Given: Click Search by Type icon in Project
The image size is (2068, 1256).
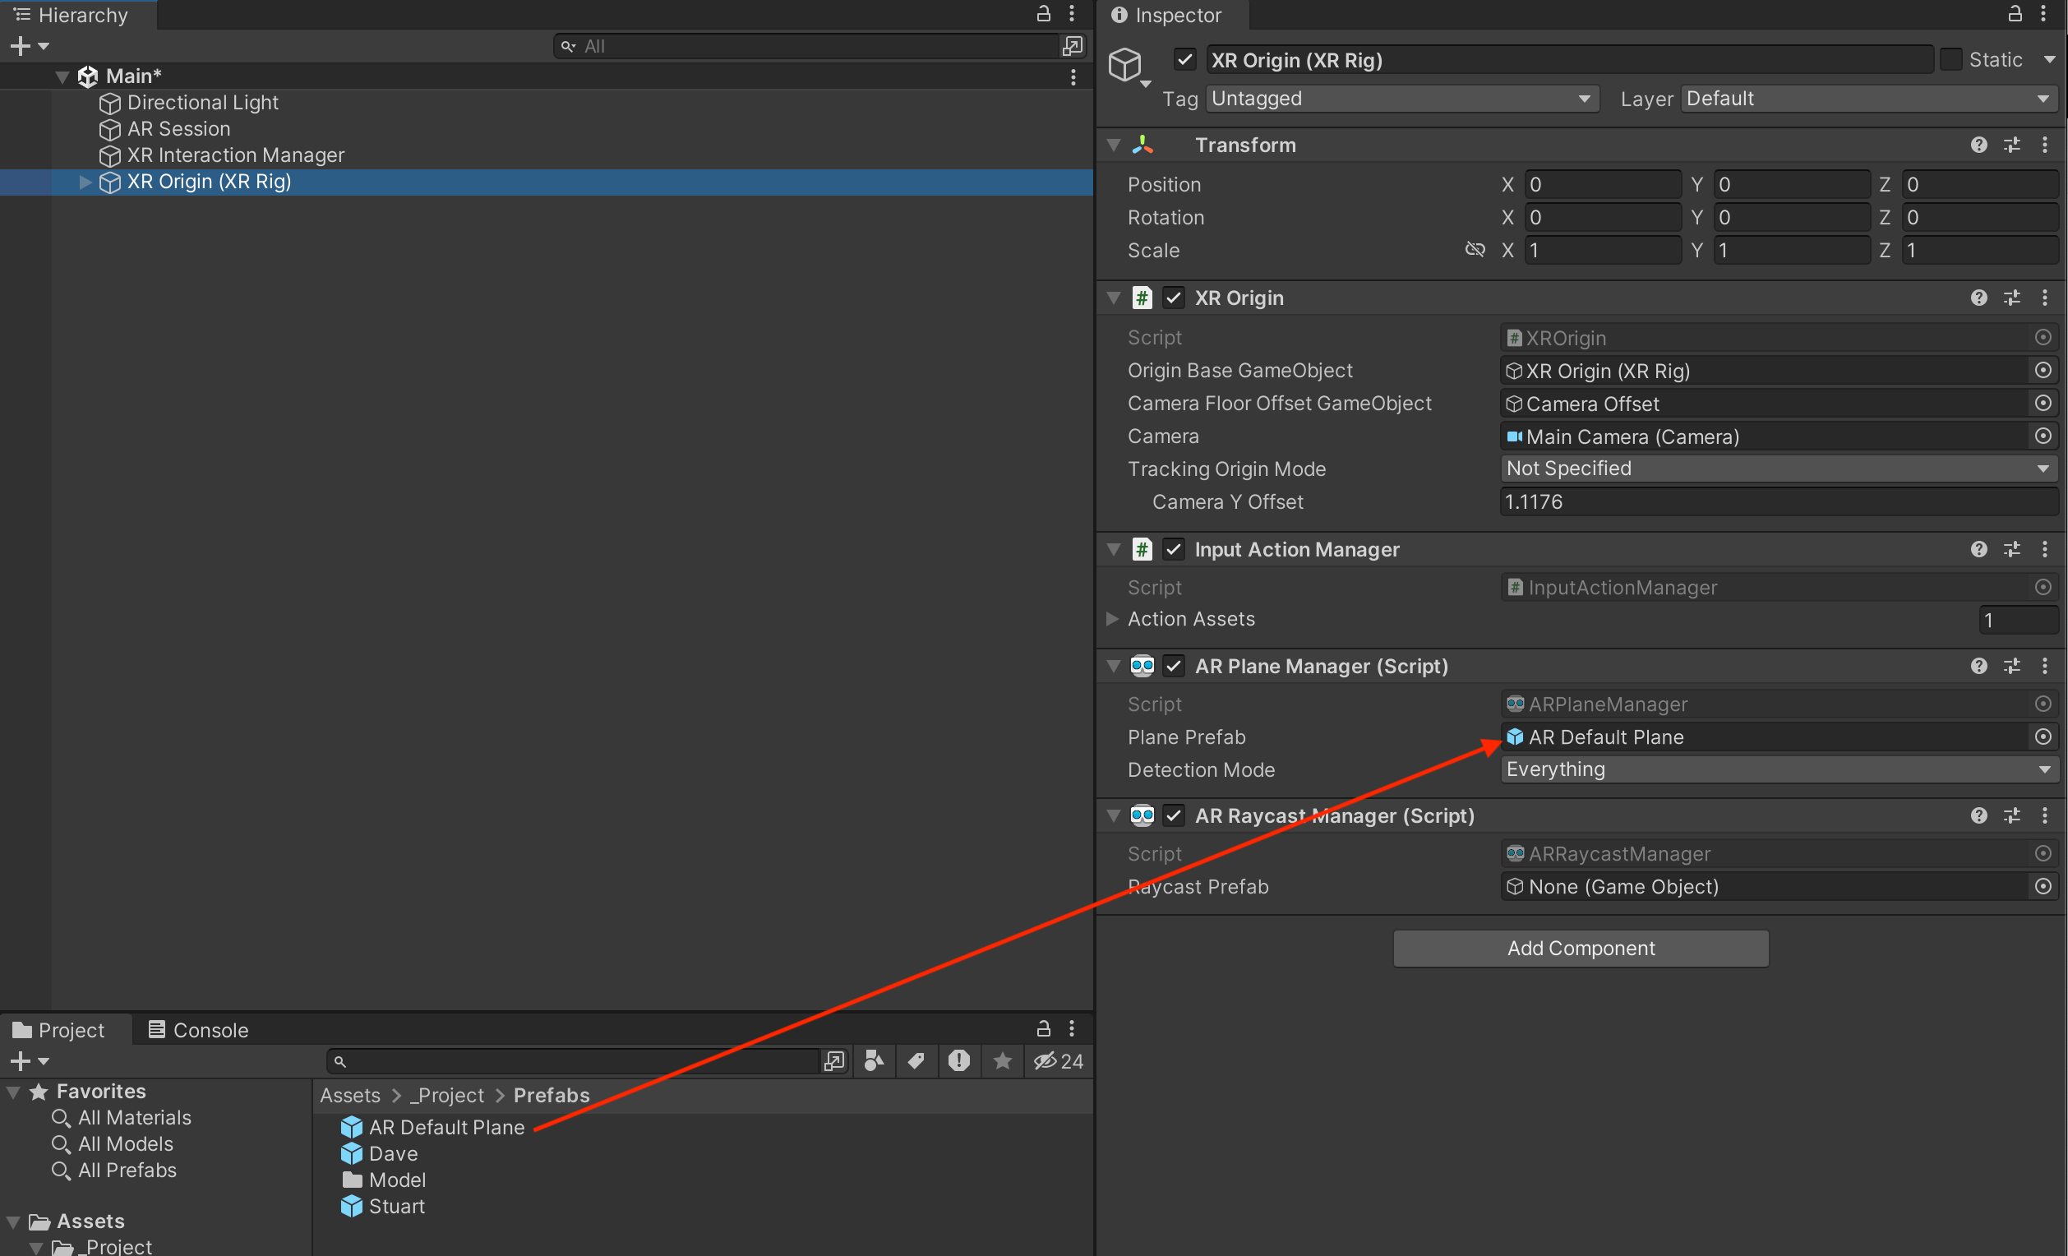Looking at the screenshot, I should [x=874, y=1061].
